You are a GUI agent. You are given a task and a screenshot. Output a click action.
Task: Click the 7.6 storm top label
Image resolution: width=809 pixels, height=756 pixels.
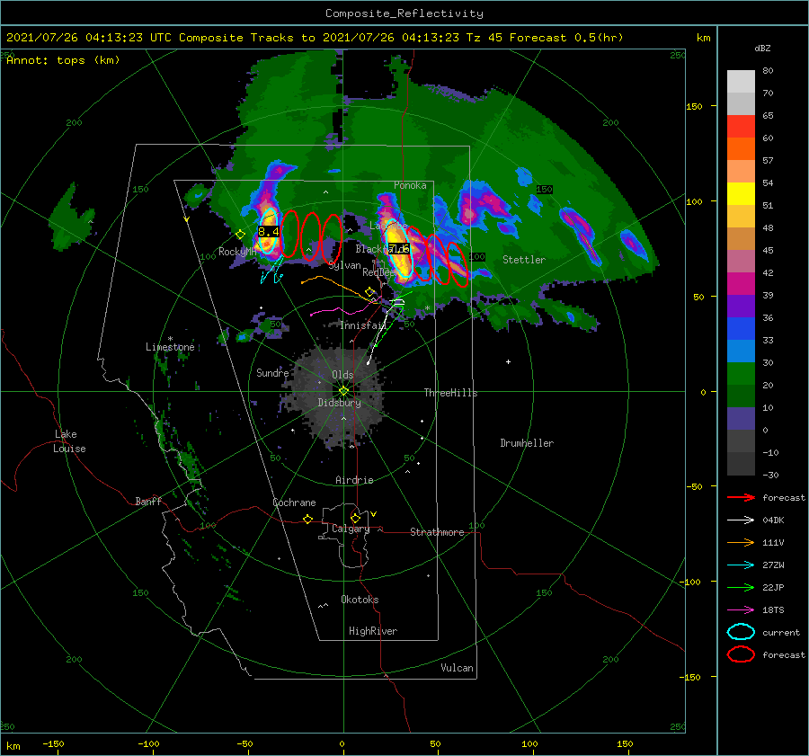pyautogui.click(x=399, y=249)
